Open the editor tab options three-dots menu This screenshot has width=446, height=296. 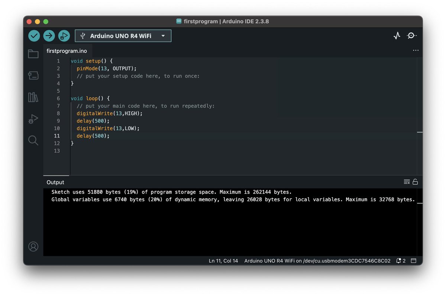[x=416, y=51]
